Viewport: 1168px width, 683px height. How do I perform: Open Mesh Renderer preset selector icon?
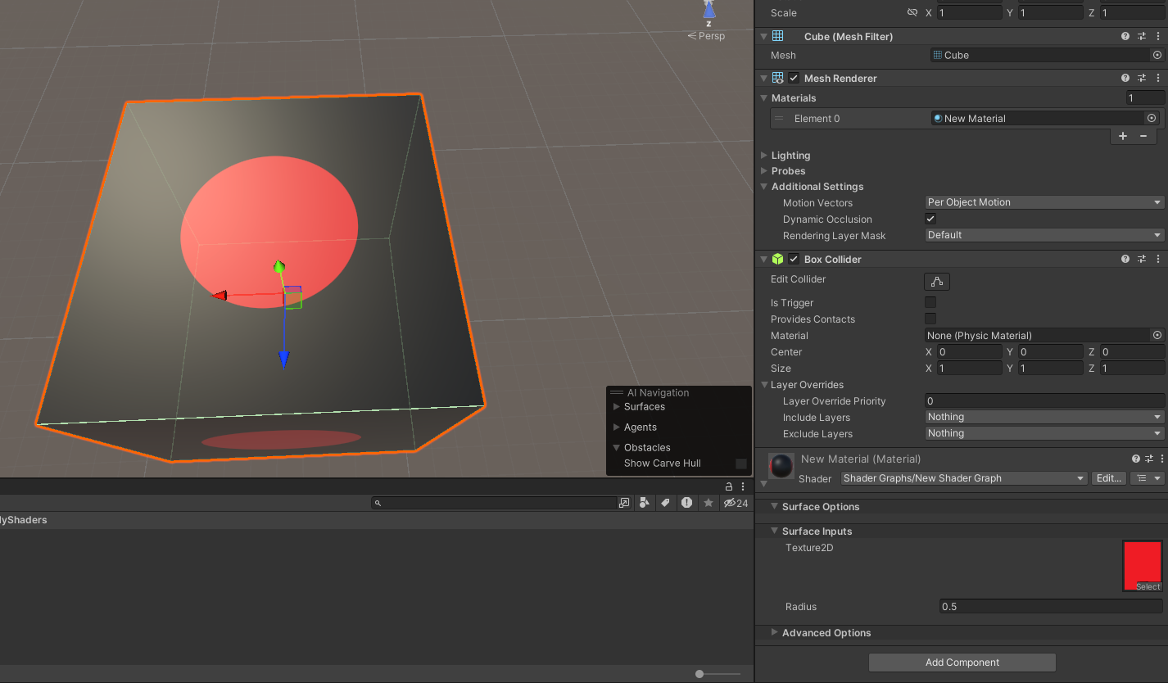(1142, 79)
